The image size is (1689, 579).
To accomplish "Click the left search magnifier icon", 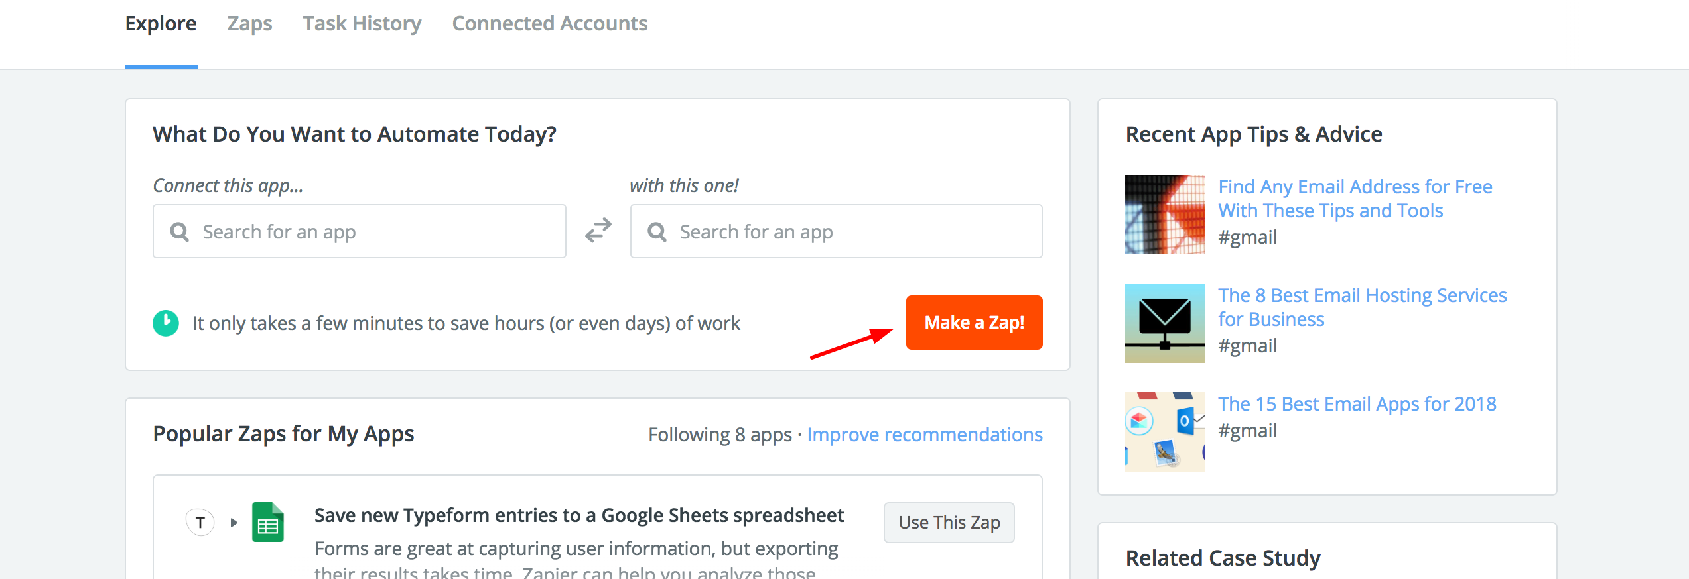I will pos(179,232).
